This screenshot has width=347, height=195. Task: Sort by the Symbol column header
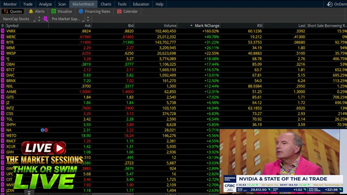coord(27,25)
